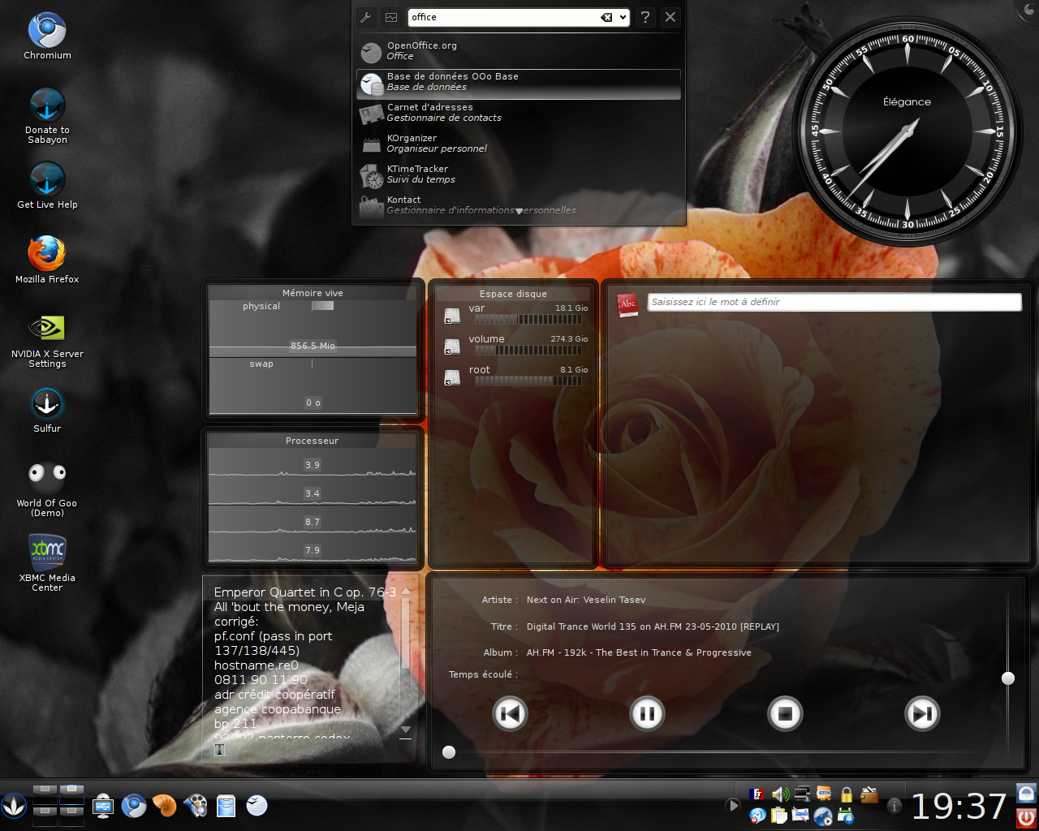Stop the music playback
Viewport: 1039px width, 831px height.
tap(785, 714)
